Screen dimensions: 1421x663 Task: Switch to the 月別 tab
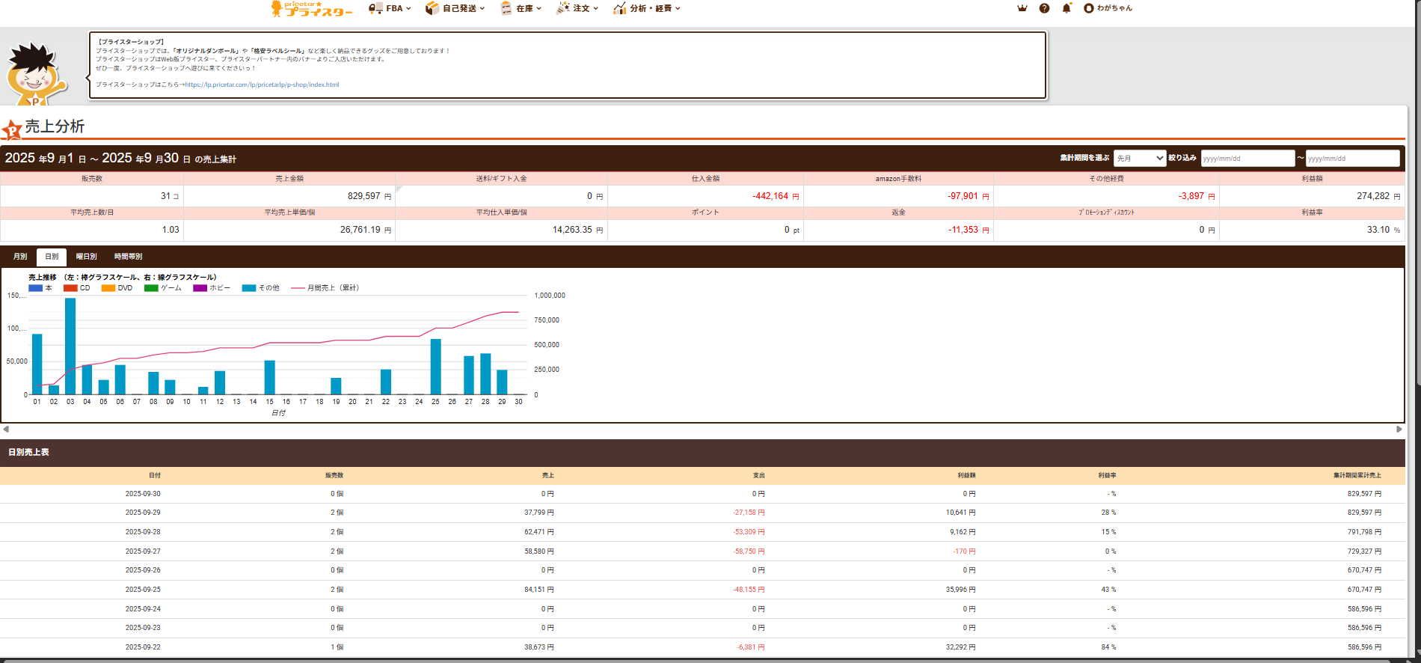coord(20,257)
